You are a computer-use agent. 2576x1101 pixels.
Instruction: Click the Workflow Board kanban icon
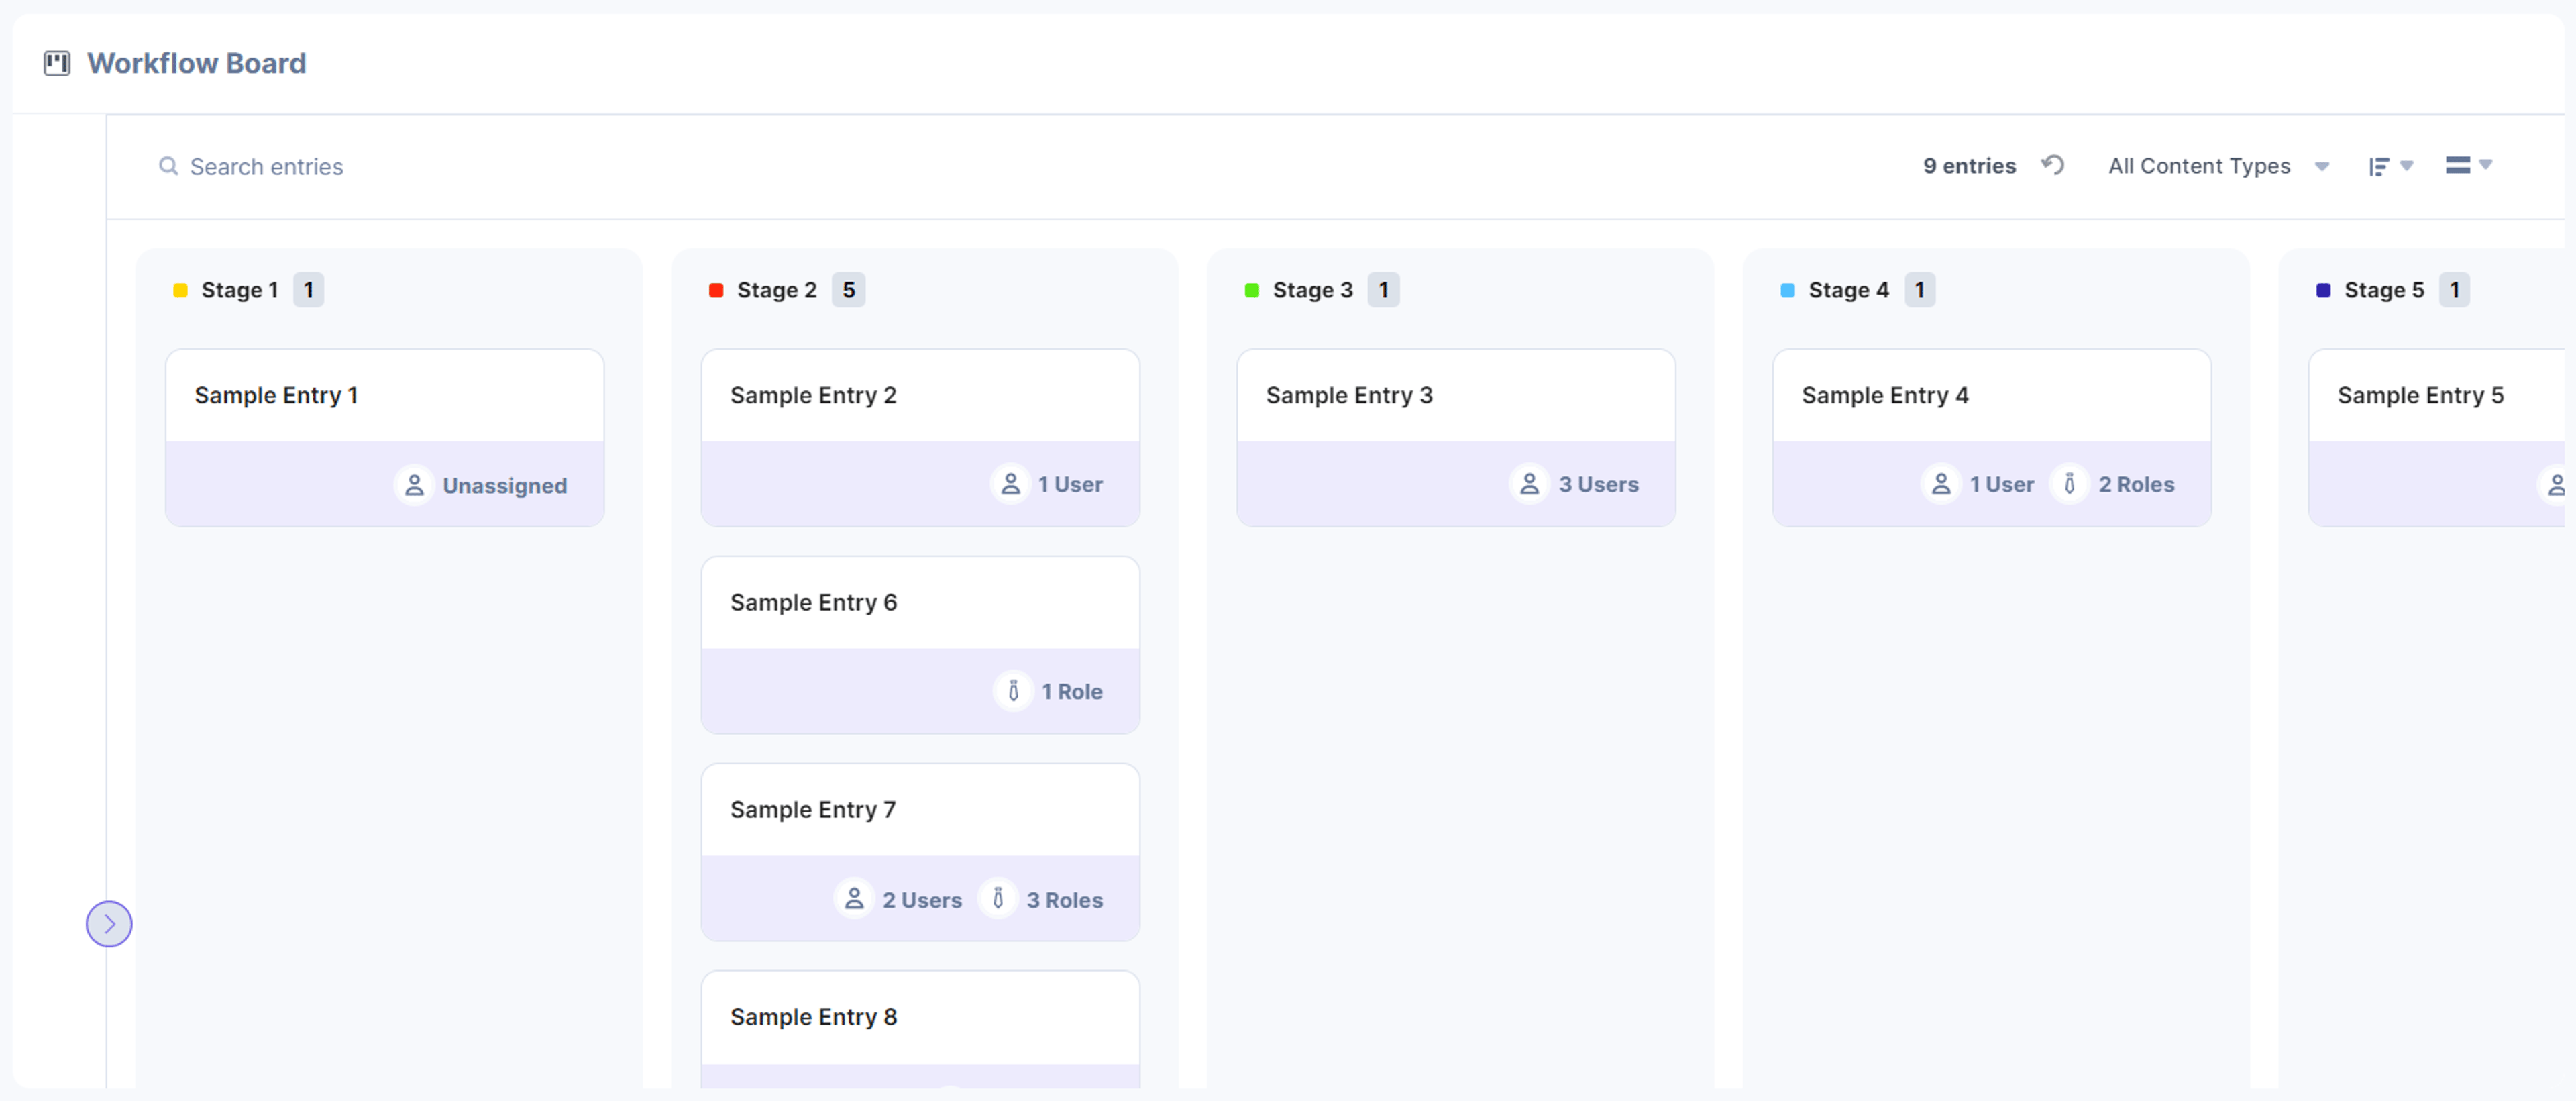pyautogui.click(x=57, y=64)
